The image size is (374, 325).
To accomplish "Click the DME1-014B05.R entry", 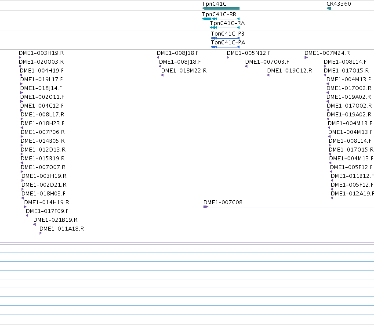I will pos(43,141).
